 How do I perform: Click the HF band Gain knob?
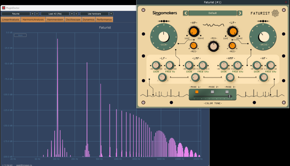tap(257, 65)
